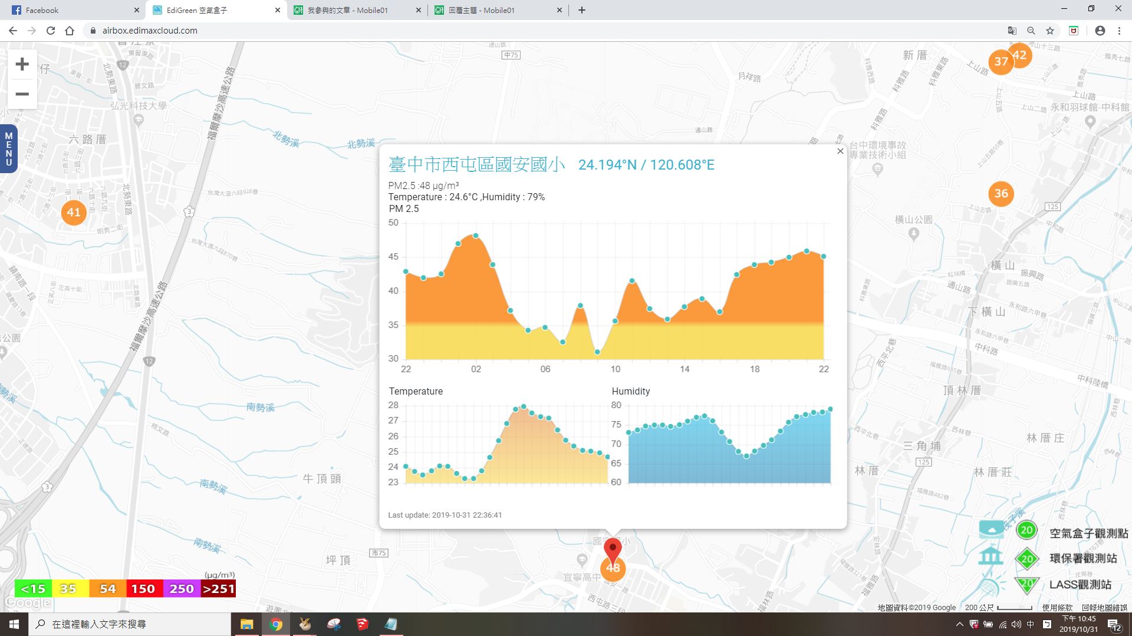Viewport: 1132px width, 636px height.
Task: Click the orange 54 color scale swatch
Action: [x=107, y=589]
